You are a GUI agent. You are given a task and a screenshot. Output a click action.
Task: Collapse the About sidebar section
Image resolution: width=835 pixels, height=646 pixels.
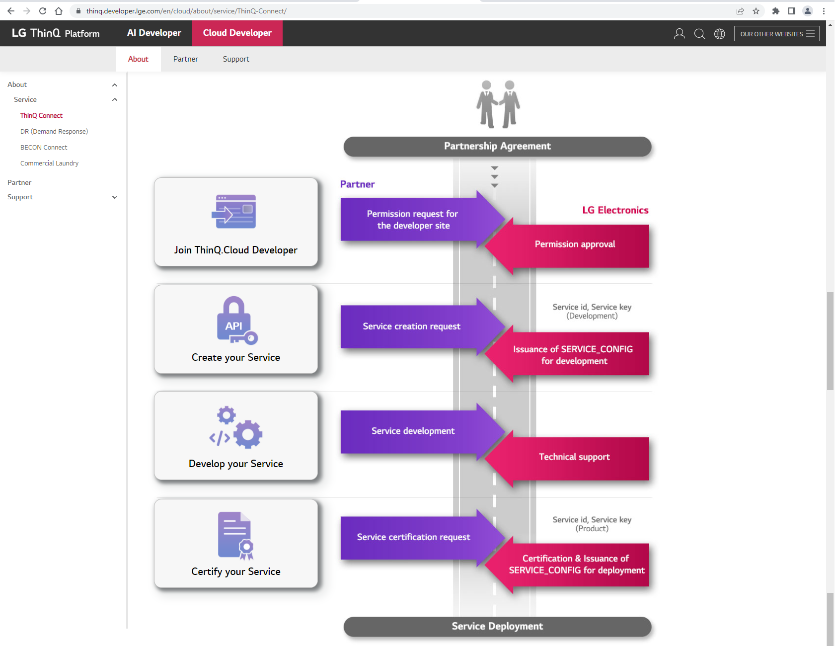point(115,85)
